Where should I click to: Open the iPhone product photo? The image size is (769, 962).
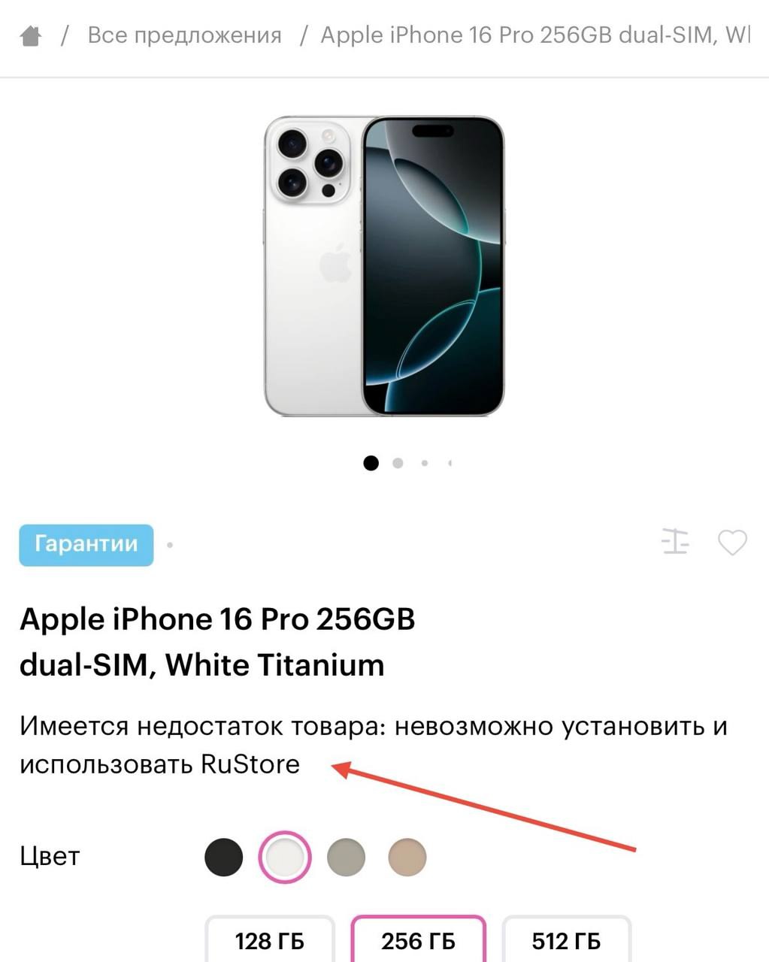tap(384, 266)
